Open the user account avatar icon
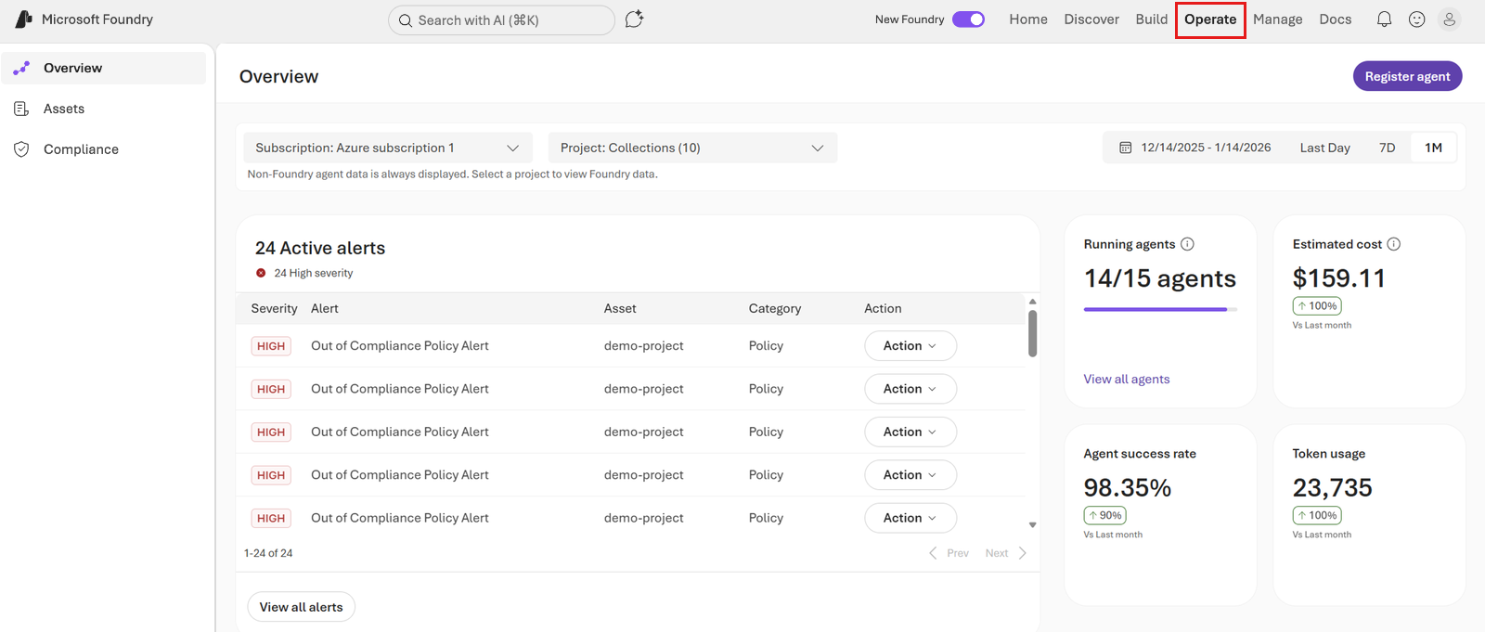Screen dimensions: 1485x632 coord(1449,19)
